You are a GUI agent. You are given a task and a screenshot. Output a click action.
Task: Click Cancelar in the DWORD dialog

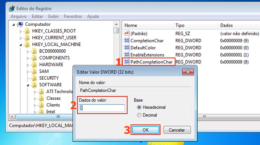[x=177, y=130]
